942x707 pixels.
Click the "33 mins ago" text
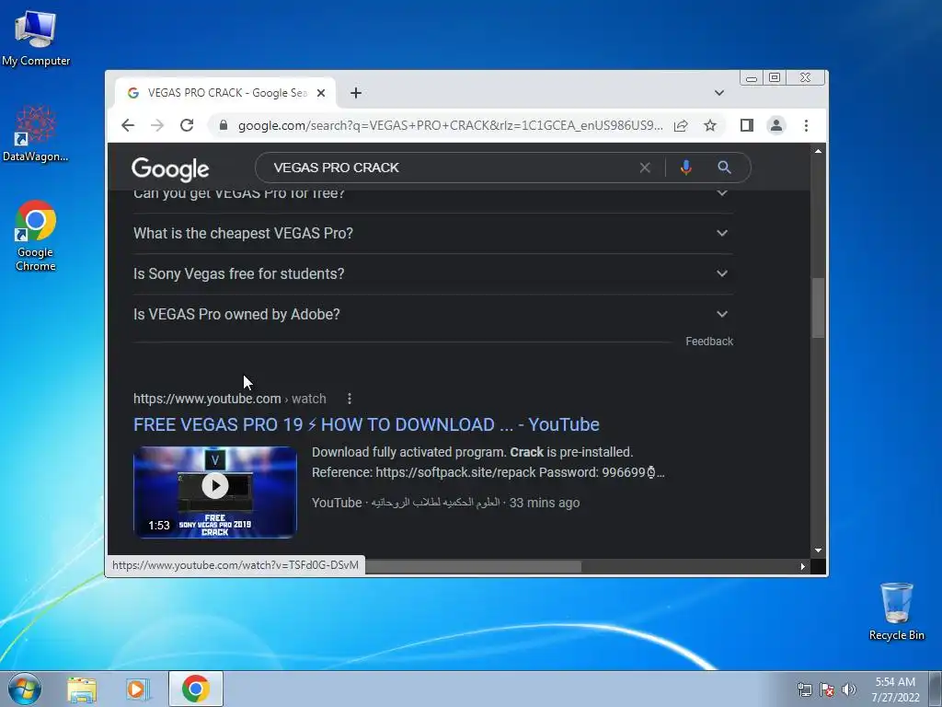pos(545,503)
